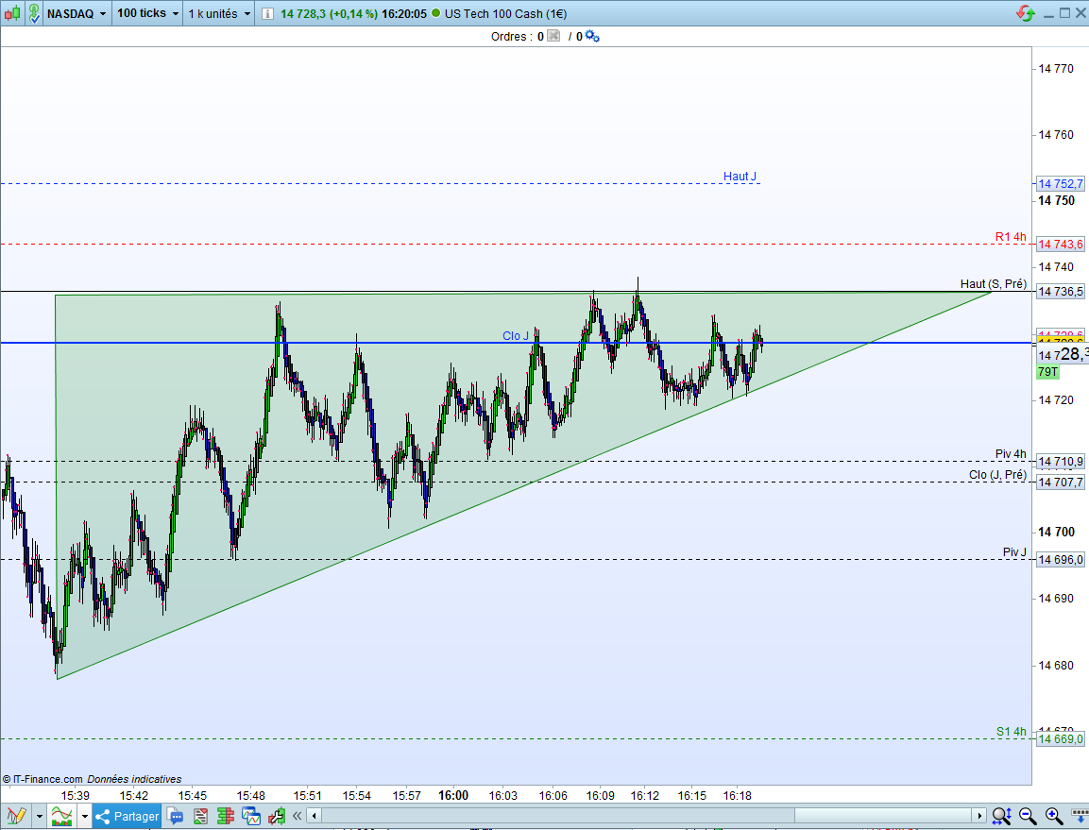The width and height of the screenshot is (1089, 830).
Task: Click the trading status icon with checkmark
Action: pyautogui.click(x=34, y=13)
